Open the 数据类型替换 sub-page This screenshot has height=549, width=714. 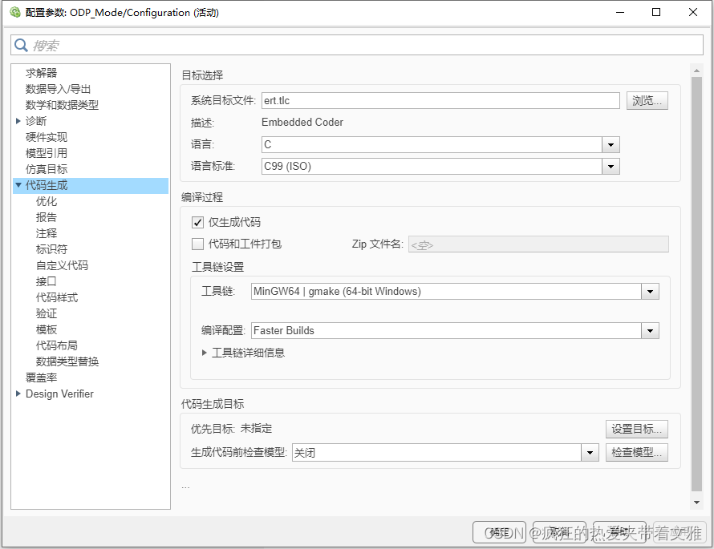tap(67, 361)
